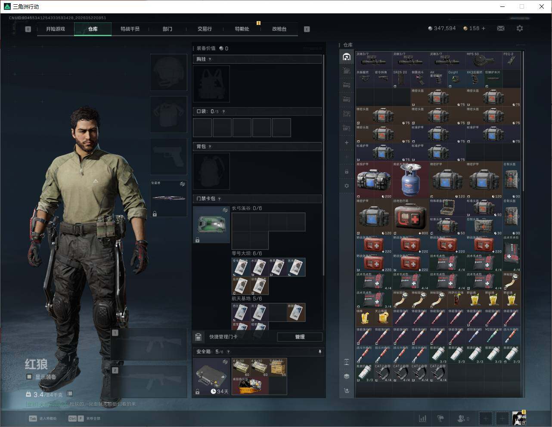Click the operator name 红狼

click(x=36, y=364)
